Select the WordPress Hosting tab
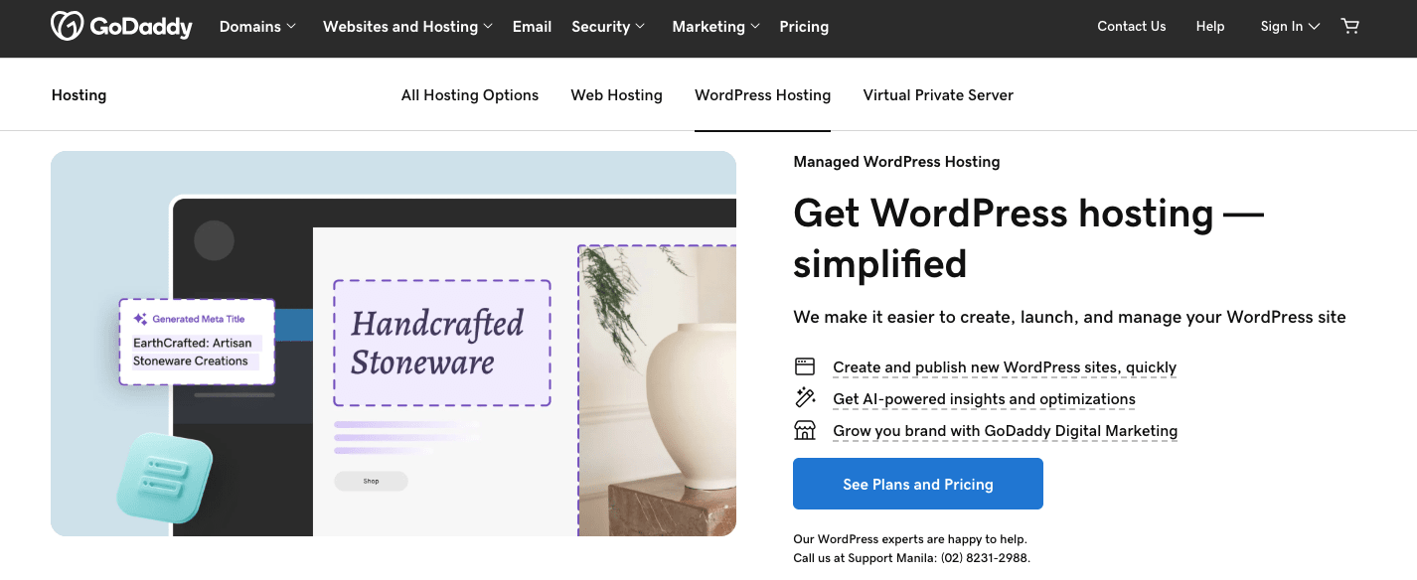Viewport: 1417px width, 580px height. 762,95
